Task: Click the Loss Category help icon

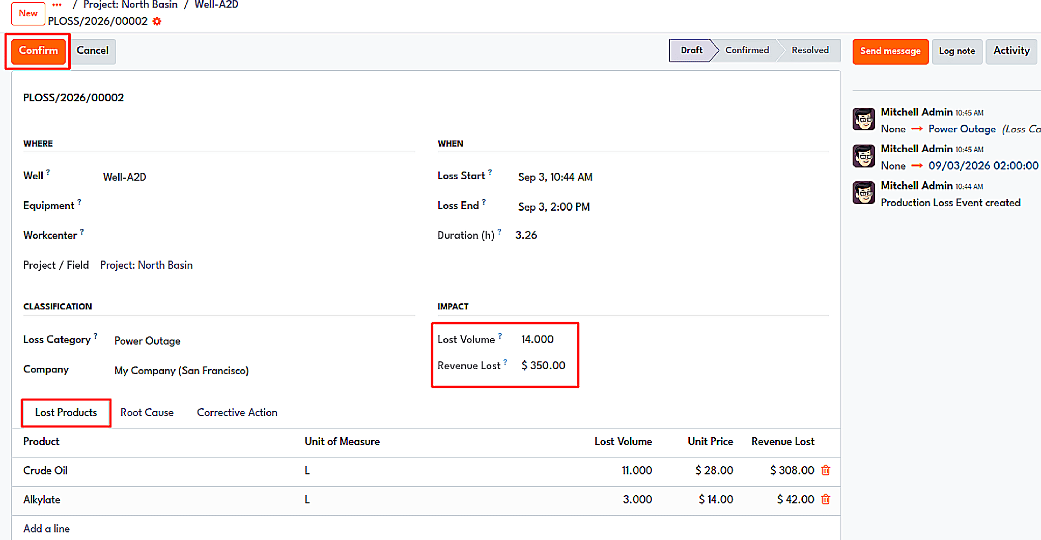Action: click(95, 336)
